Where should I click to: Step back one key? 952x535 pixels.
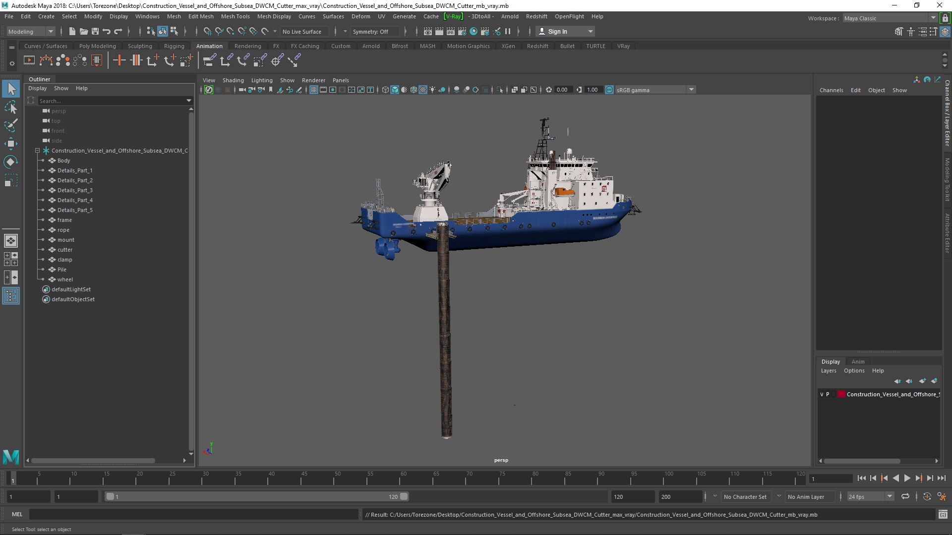tap(884, 478)
